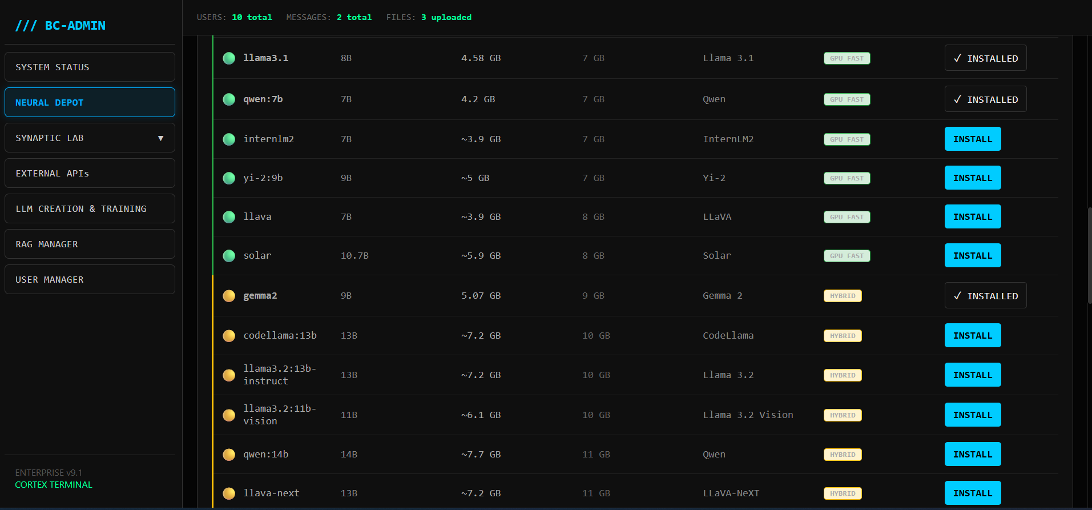
Task: Install the llama3.2:11b-vision model
Action: [972, 415]
